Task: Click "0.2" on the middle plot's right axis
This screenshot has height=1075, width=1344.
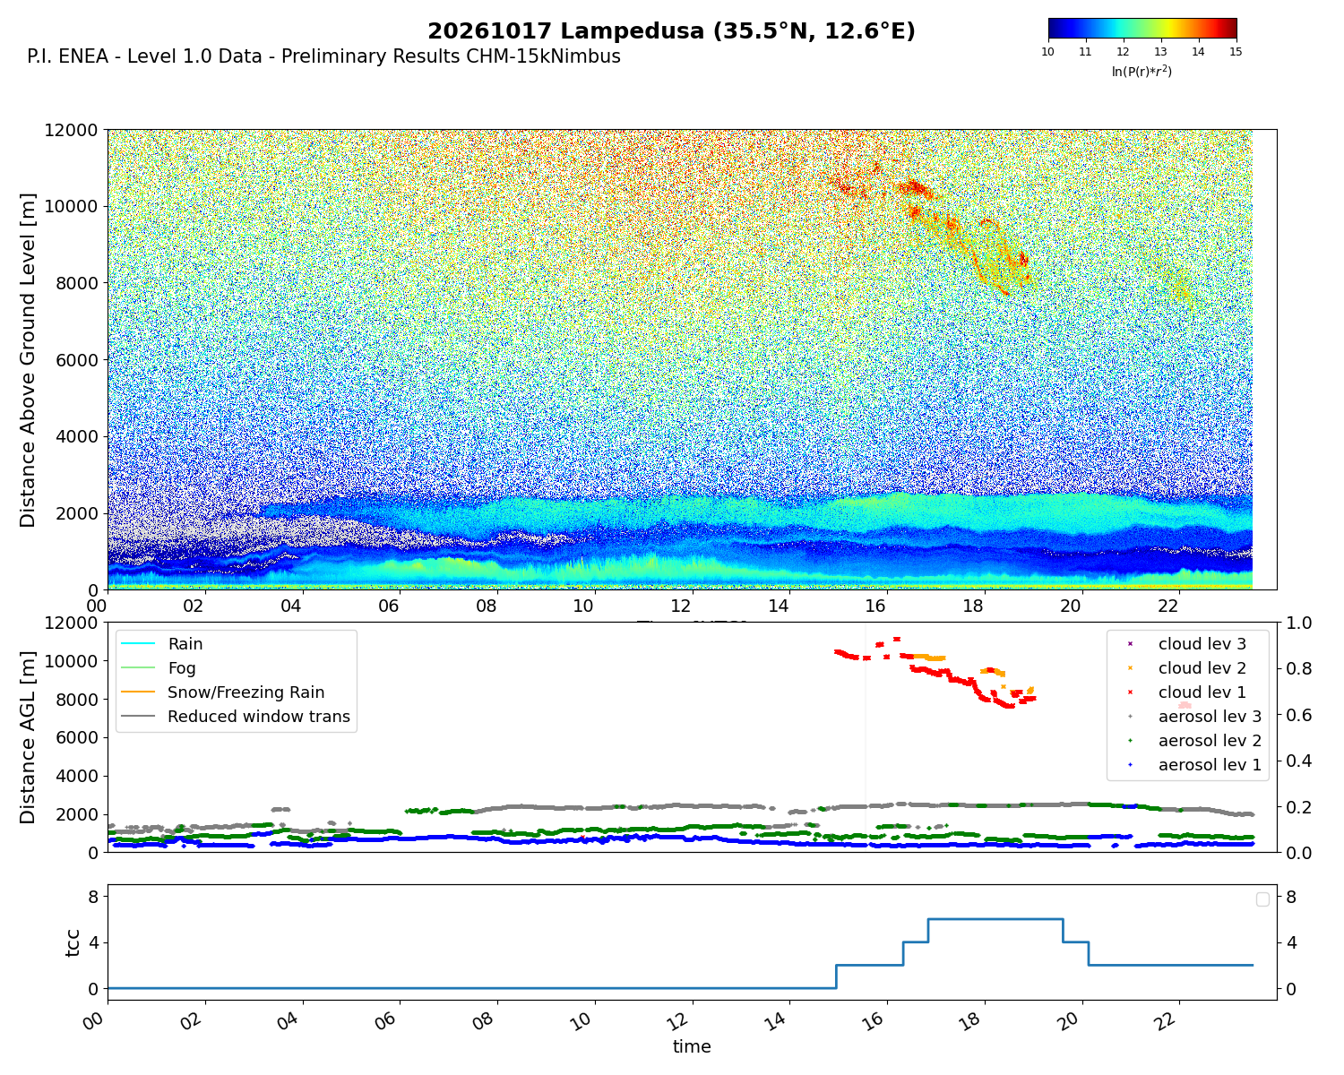Action: (1300, 807)
